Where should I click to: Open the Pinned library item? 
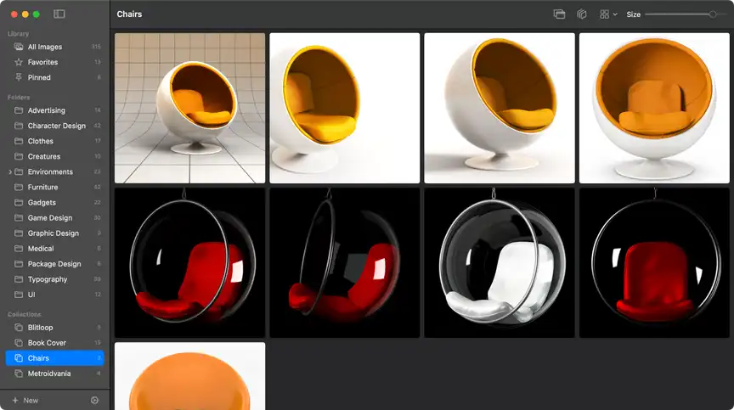[x=54, y=77]
